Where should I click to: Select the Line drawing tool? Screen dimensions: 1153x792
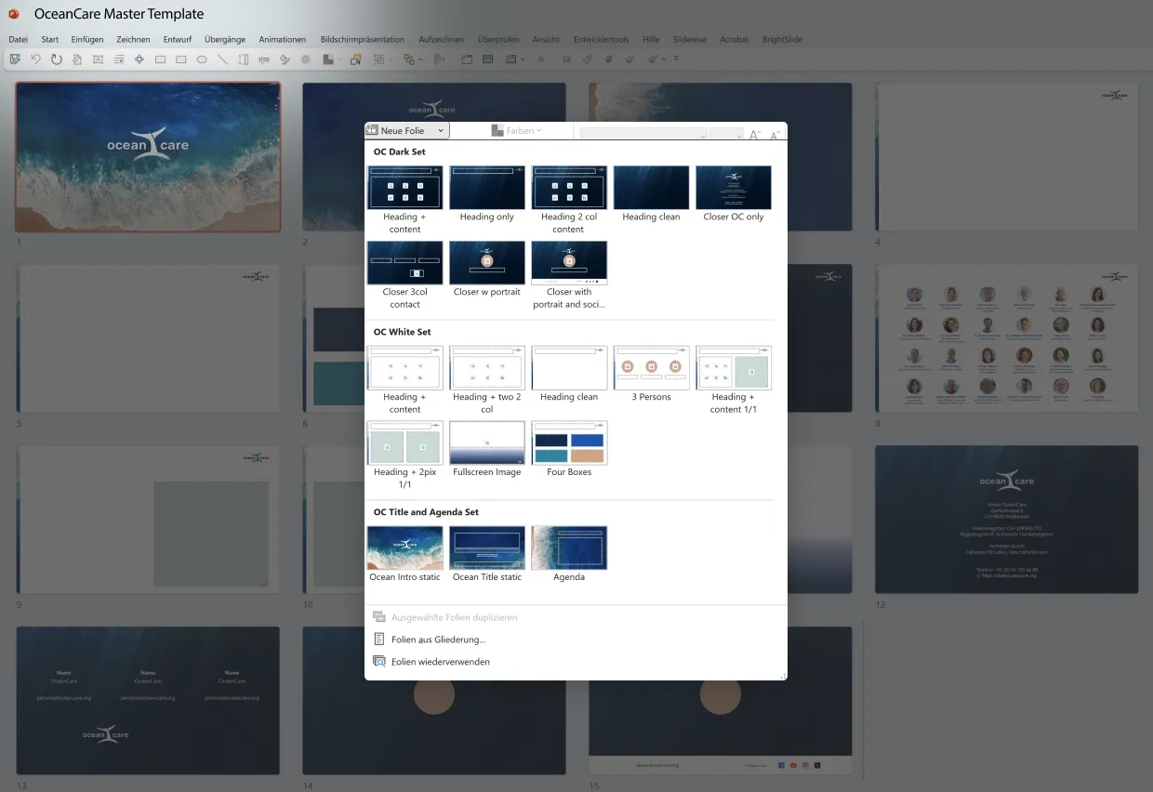click(222, 59)
